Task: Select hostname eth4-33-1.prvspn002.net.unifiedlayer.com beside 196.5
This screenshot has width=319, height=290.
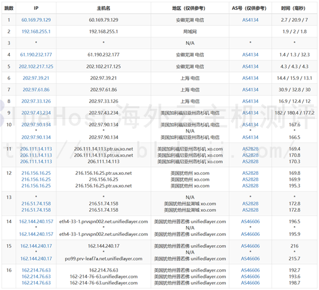Action: [103, 222]
